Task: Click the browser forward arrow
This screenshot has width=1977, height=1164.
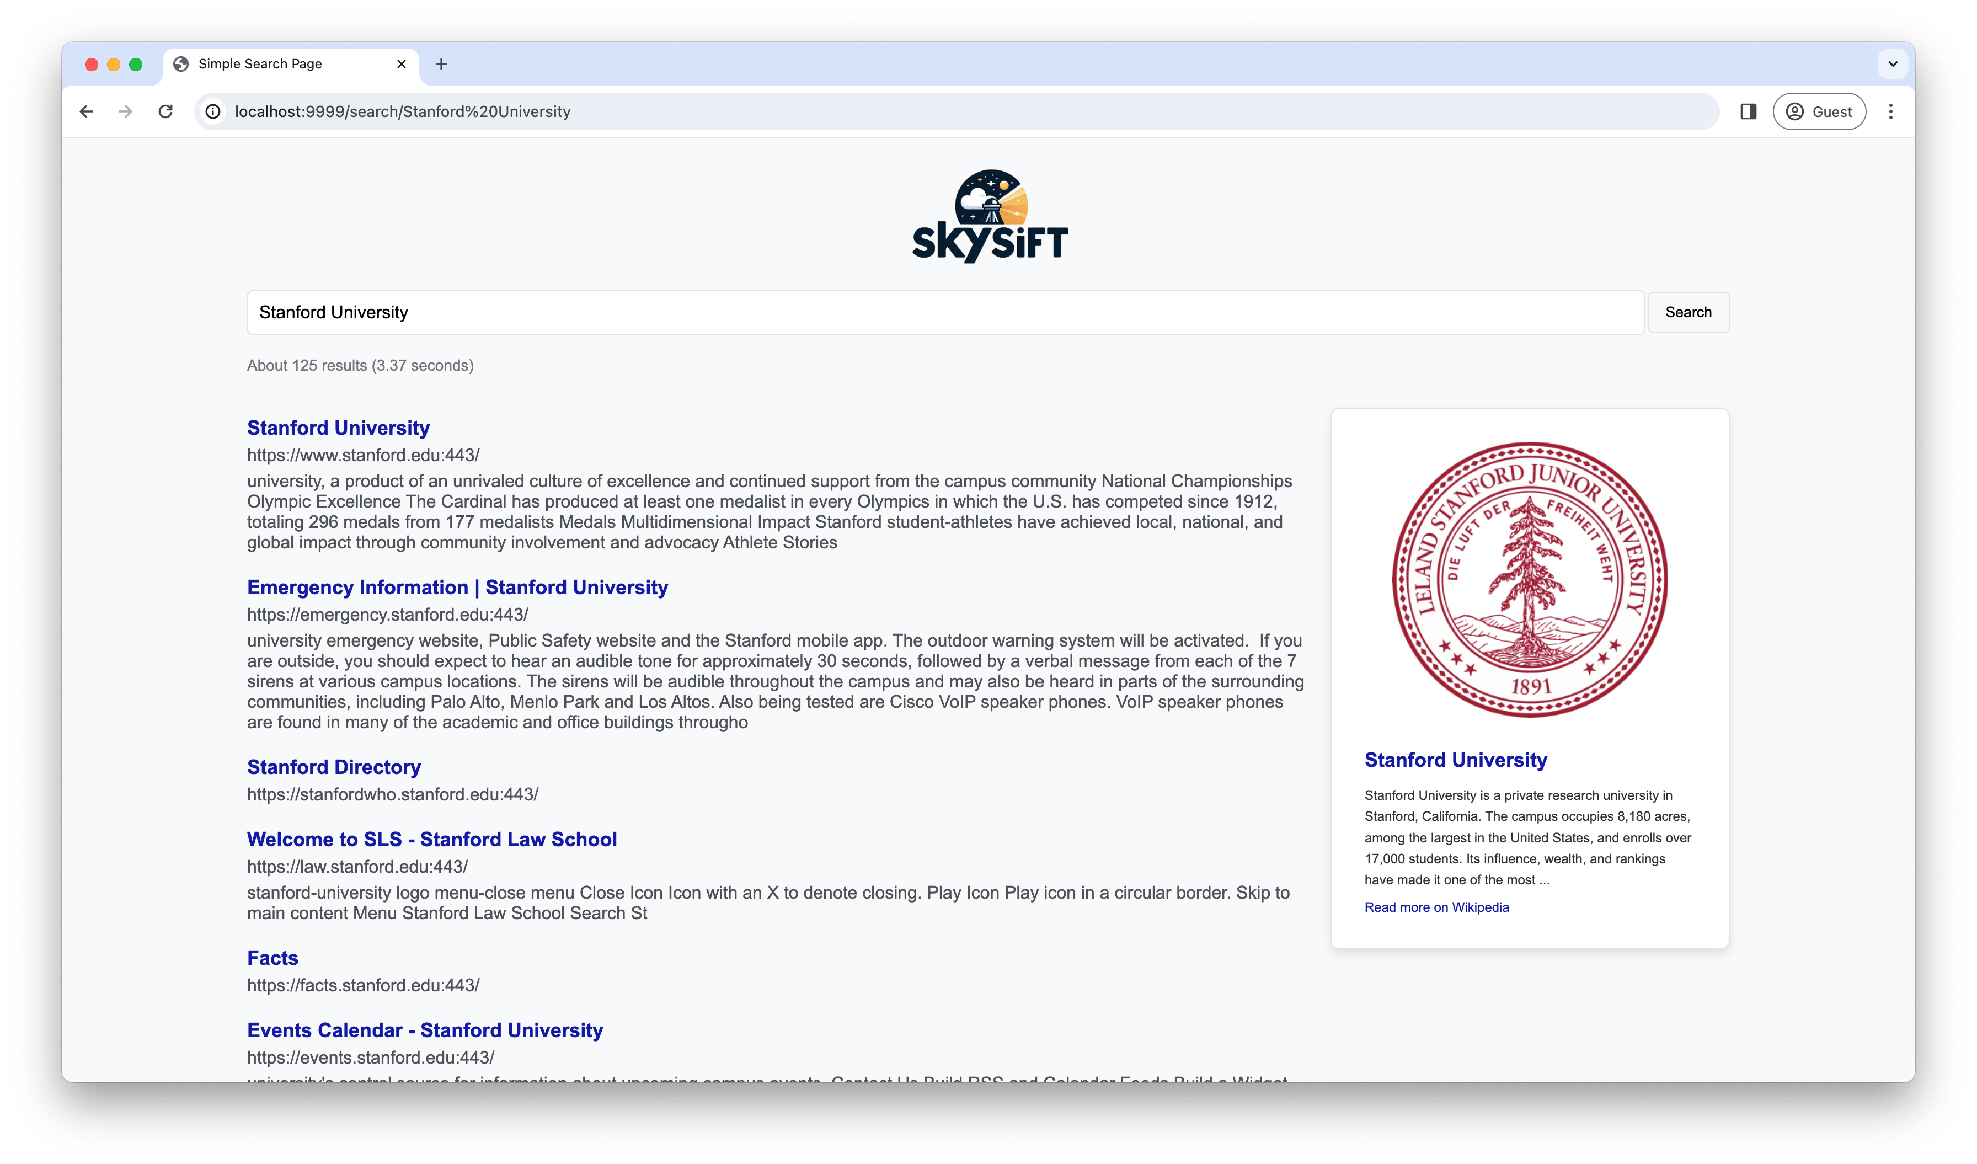Action: point(126,111)
